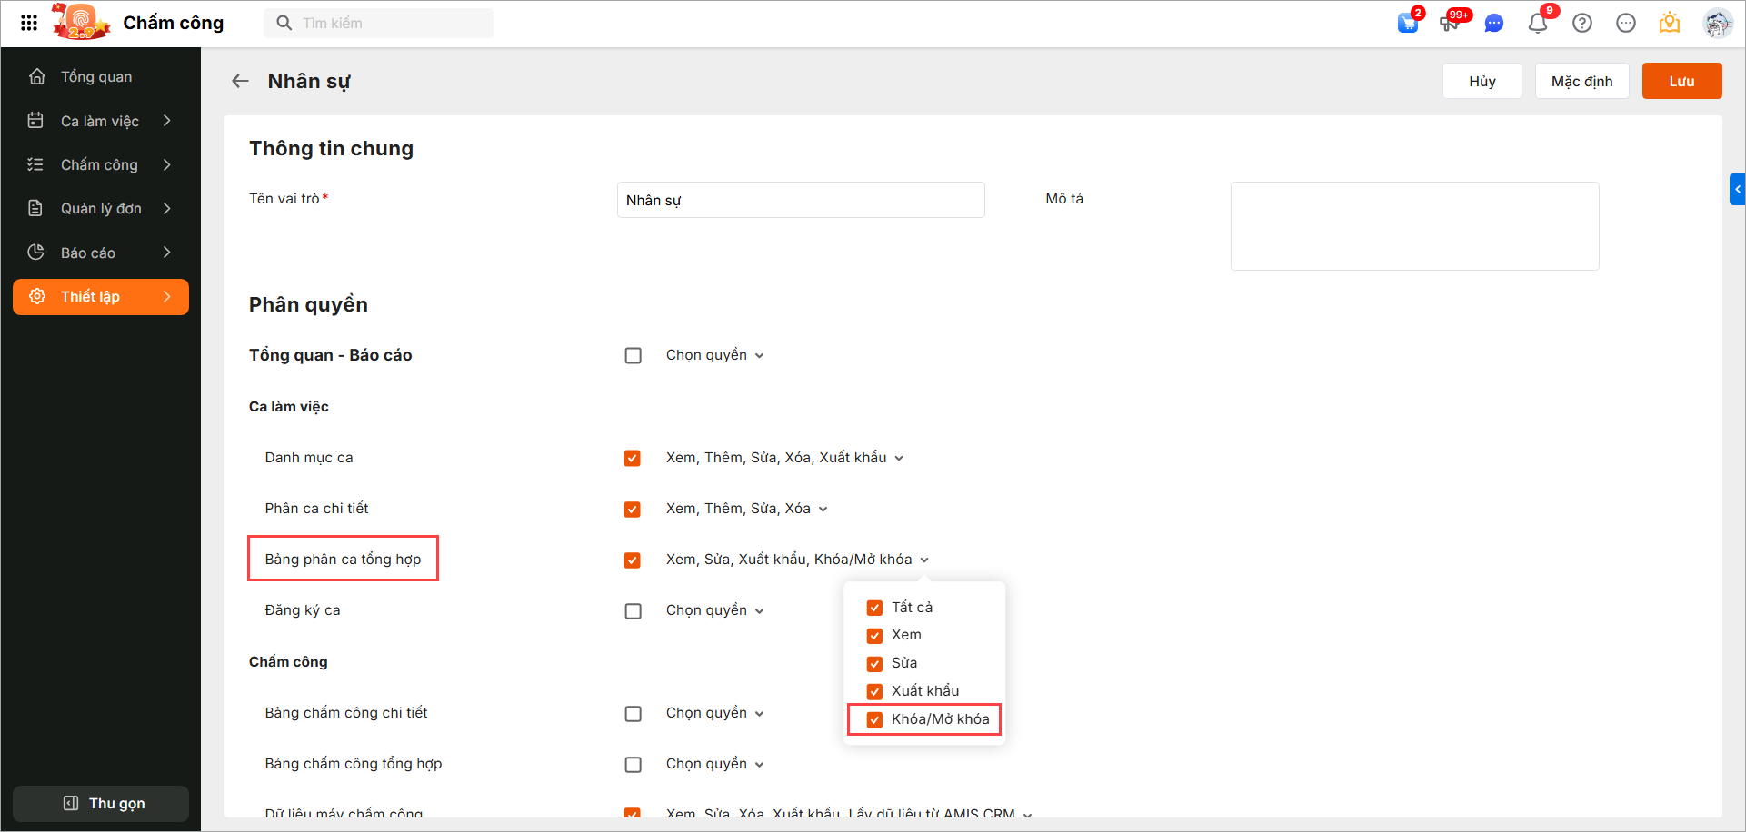Open the blue chat messages icon
Viewport: 1746px width, 832px height.
(x=1493, y=23)
